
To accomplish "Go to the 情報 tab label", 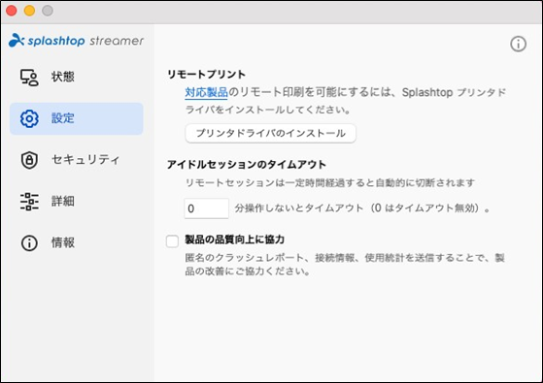I will 63,242.
